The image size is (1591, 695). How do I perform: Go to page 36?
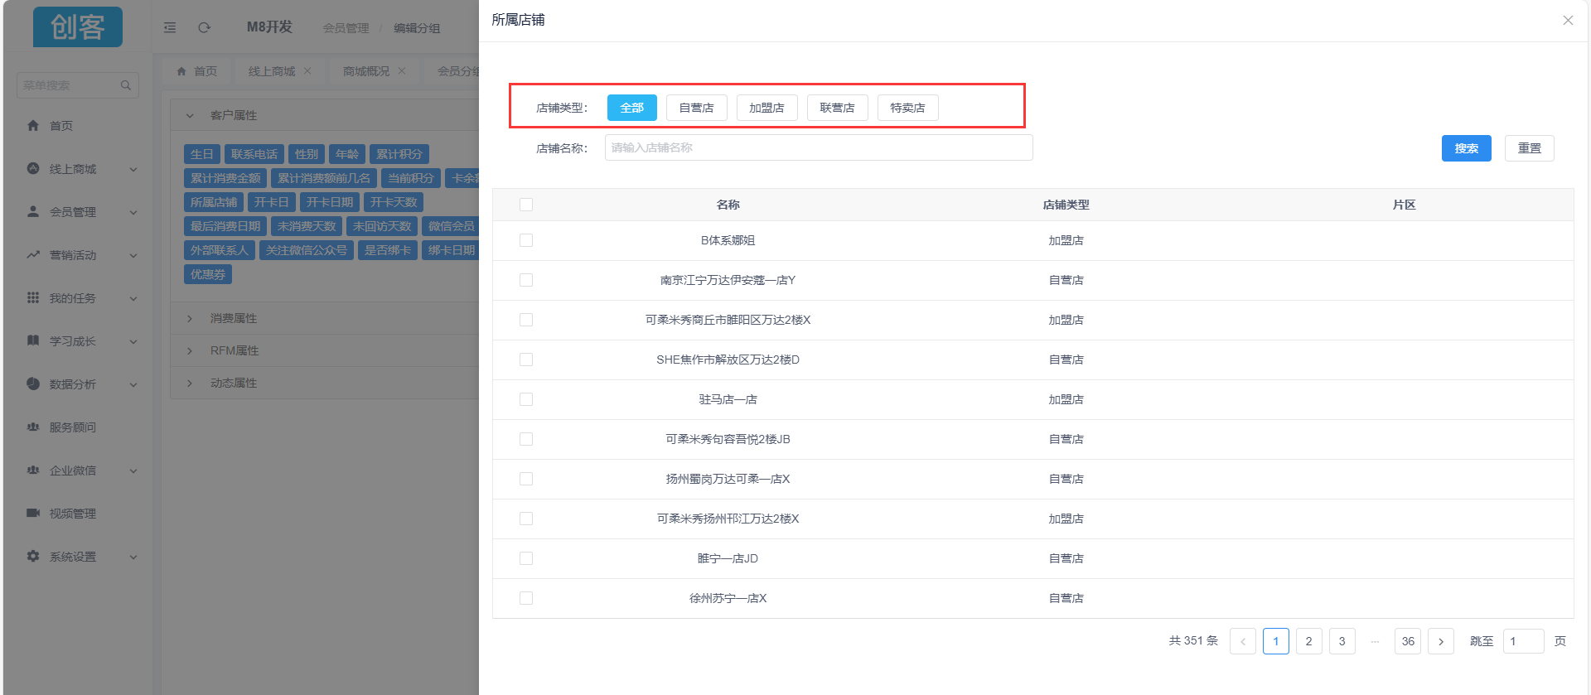point(1408,641)
